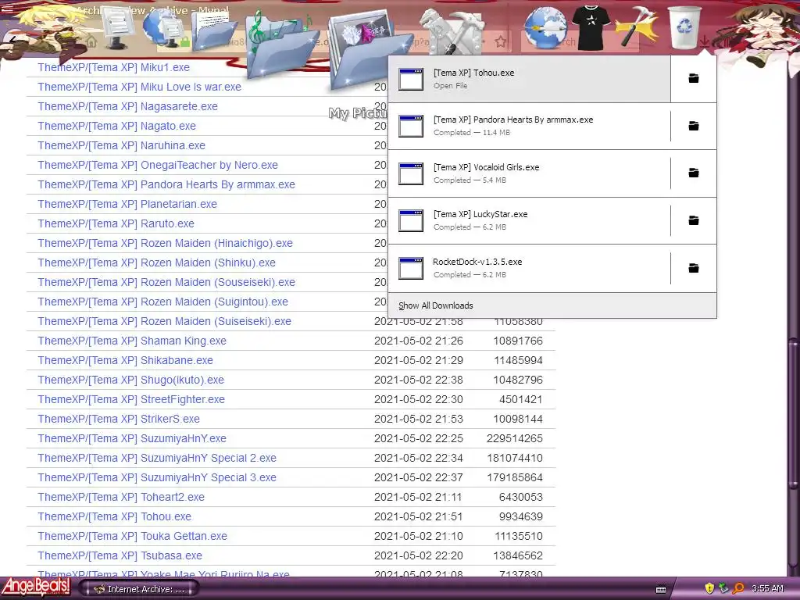Click the safely remove hardware tray icon
800x600 pixels.
point(723,588)
